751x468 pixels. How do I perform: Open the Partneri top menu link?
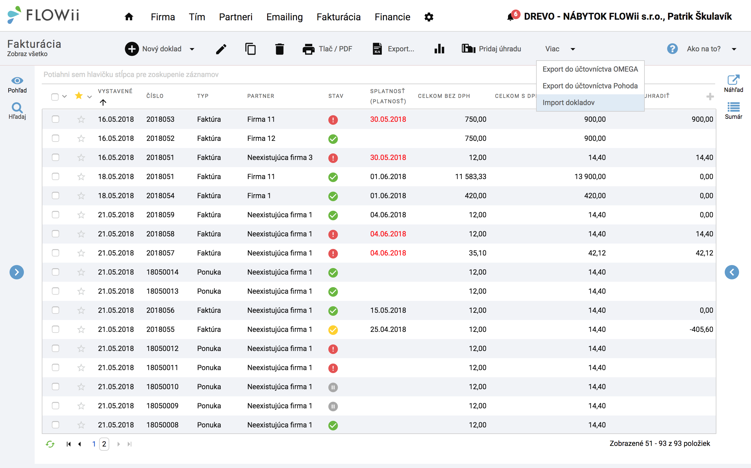coord(236,17)
